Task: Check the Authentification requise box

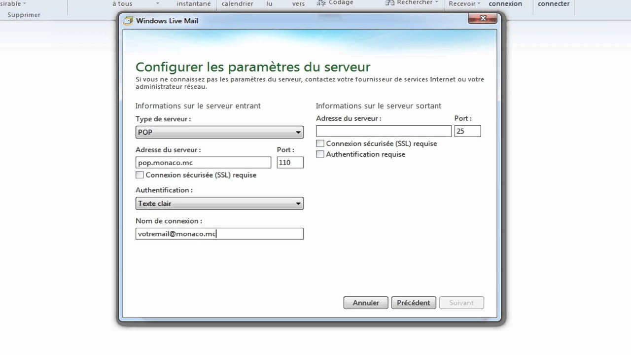Action: (320, 154)
